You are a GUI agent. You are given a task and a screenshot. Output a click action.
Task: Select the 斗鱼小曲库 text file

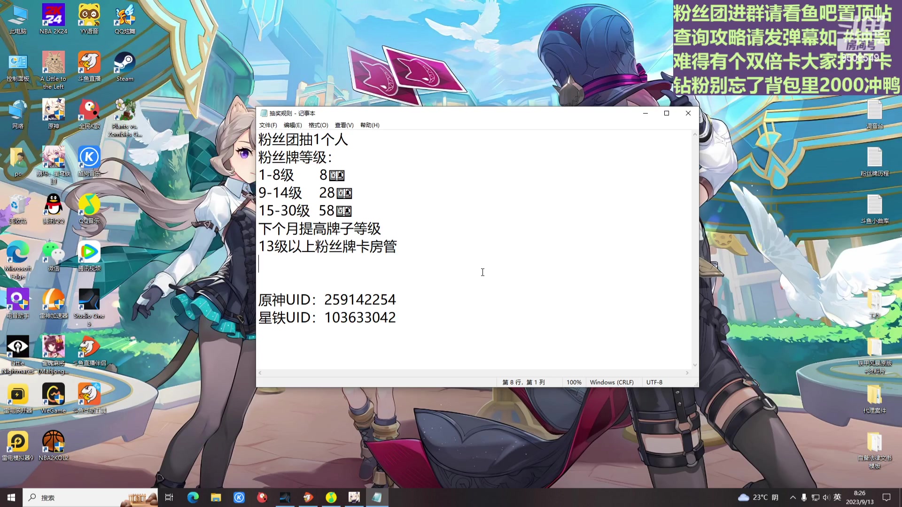[x=874, y=209]
